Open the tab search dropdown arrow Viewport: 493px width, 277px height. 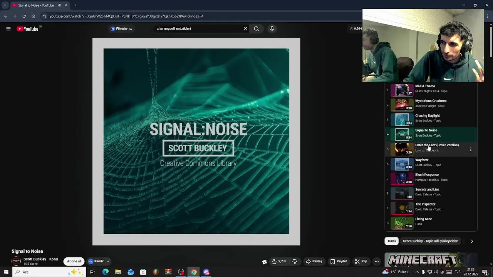pyautogui.click(x=5, y=5)
